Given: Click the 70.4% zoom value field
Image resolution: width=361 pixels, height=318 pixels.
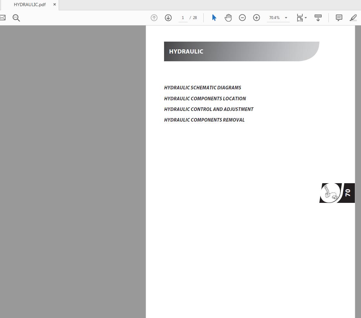Looking at the screenshot, I should 274,18.
